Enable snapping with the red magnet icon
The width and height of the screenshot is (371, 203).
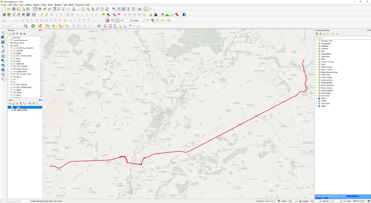pyautogui.click(x=107, y=20)
